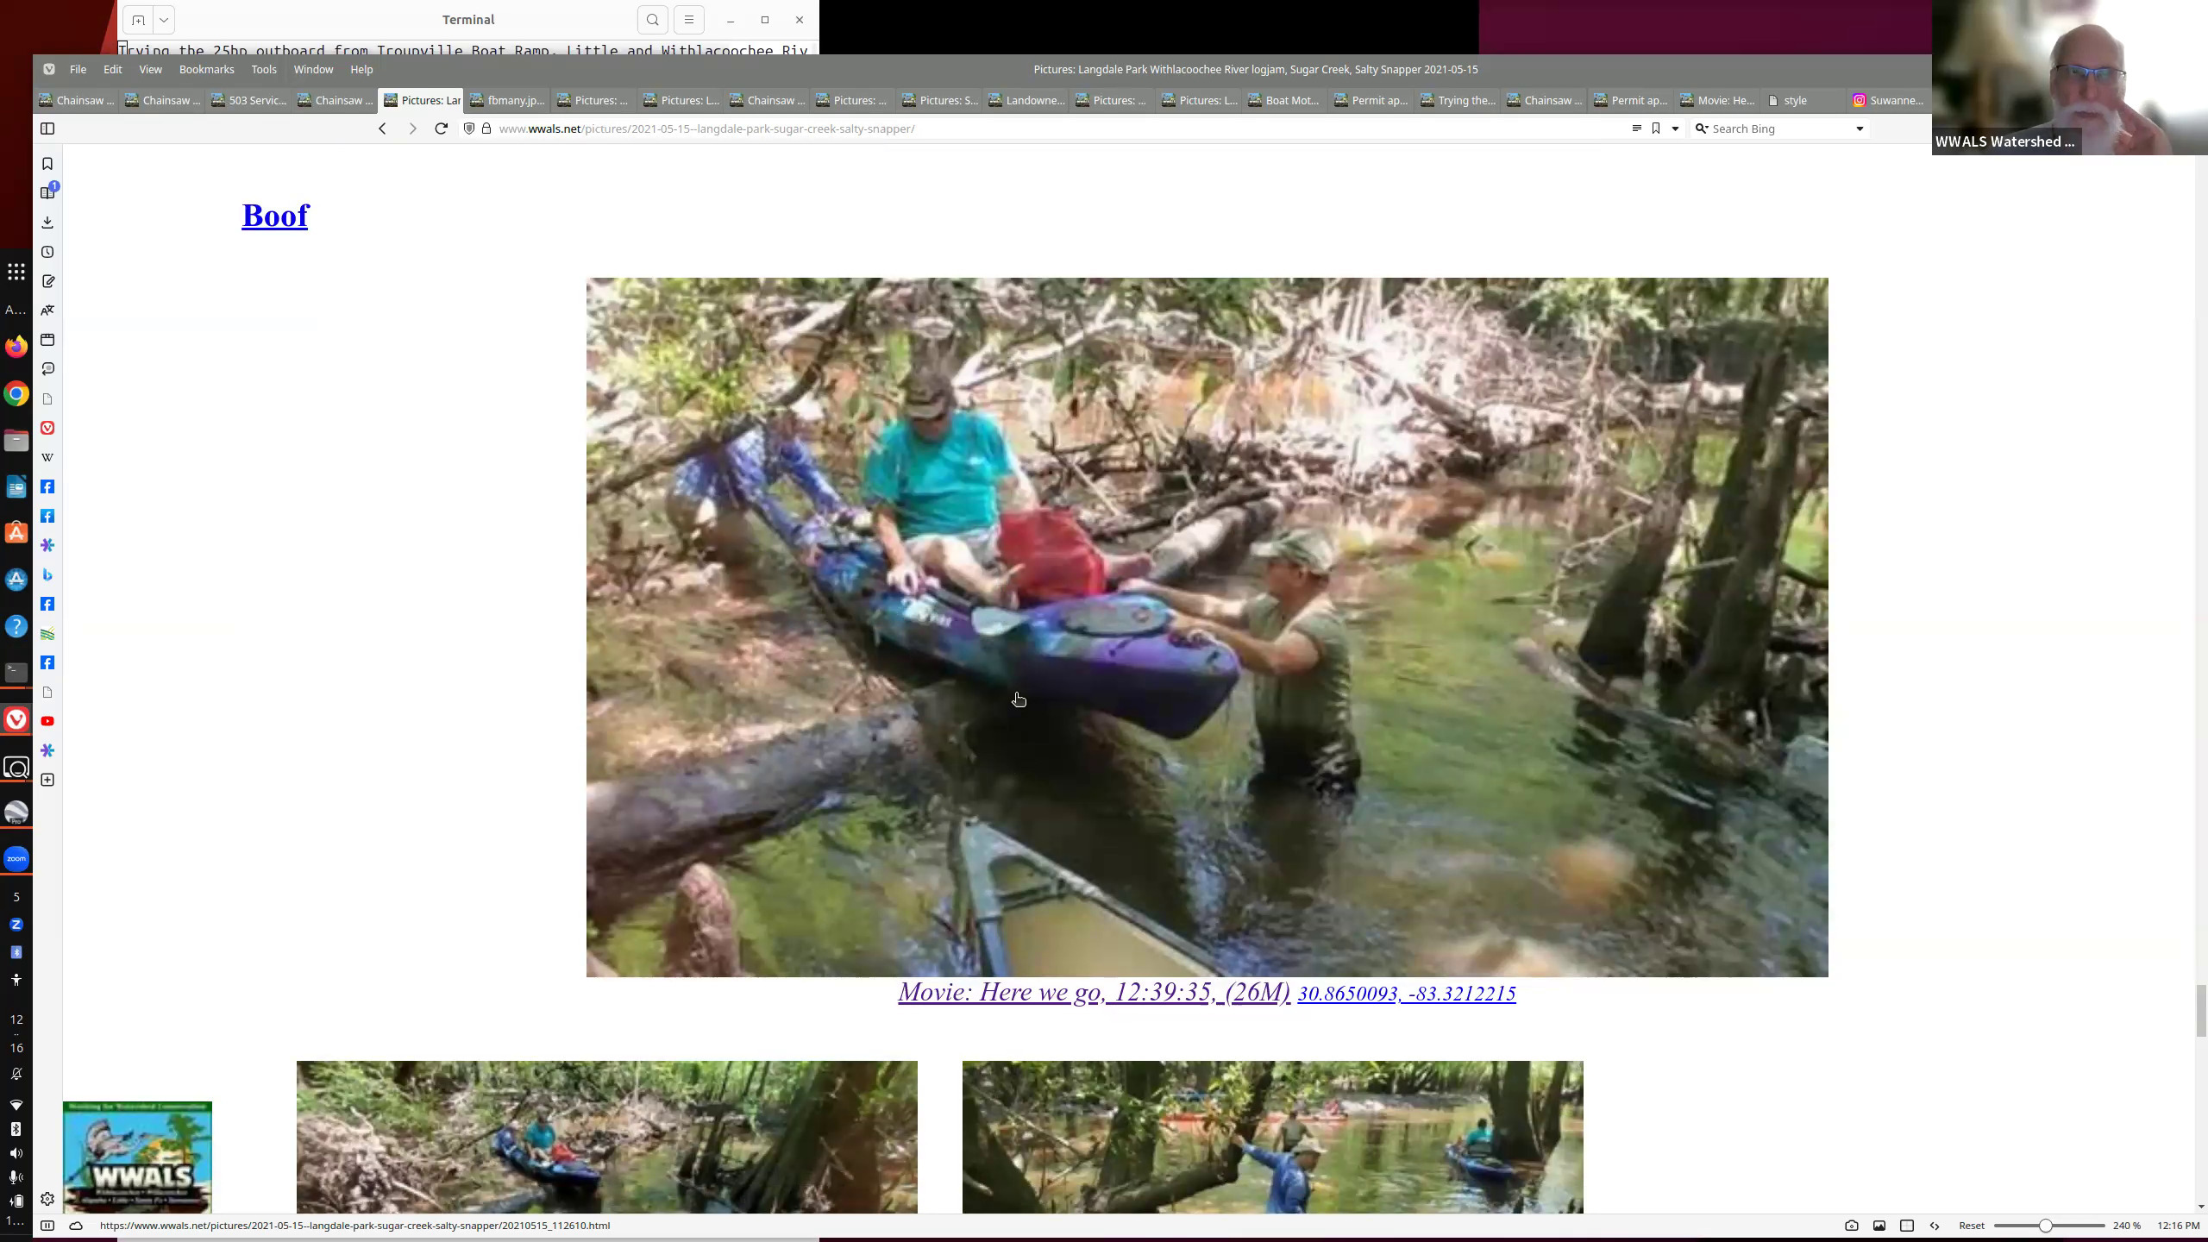The width and height of the screenshot is (2208, 1242).
Task: Capture the page with camera icon
Action: point(1852,1226)
